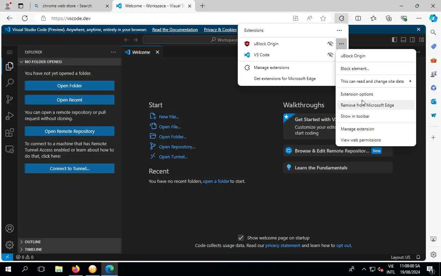Open the Run and Debug view
This screenshot has height=276, width=441.
click(x=10, y=116)
